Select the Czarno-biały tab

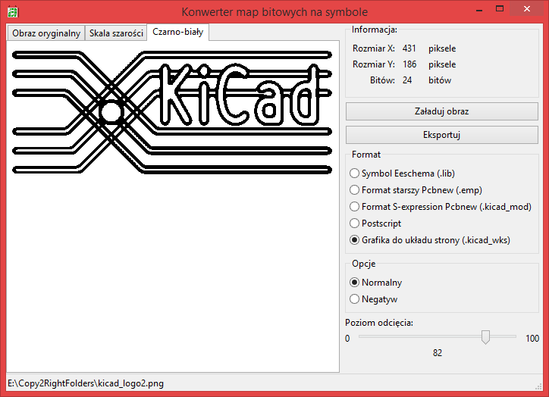click(178, 32)
